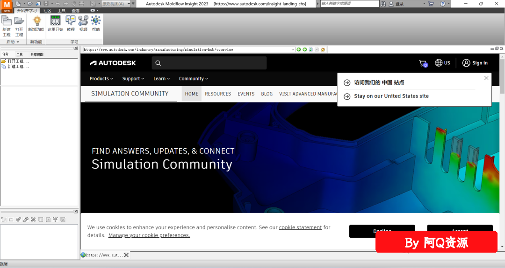
Task: Click the title bar help question mark icon
Action: point(443,4)
